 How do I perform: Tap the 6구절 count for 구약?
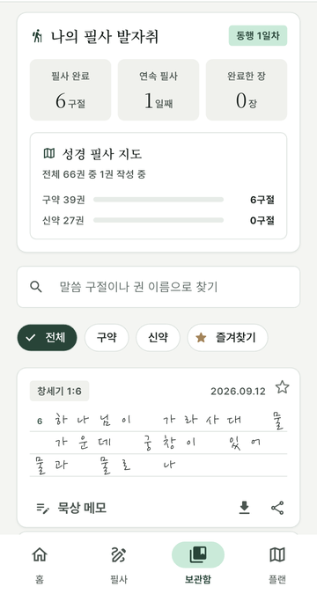[x=262, y=200]
